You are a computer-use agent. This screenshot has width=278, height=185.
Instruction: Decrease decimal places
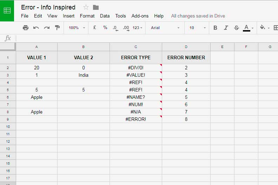tap(115, 28)
